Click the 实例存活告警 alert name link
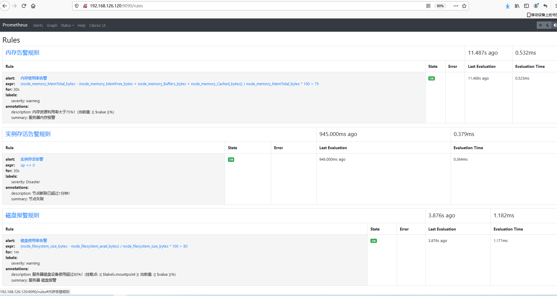The height and width of the screenshot is (296, 557). (32, 159)
